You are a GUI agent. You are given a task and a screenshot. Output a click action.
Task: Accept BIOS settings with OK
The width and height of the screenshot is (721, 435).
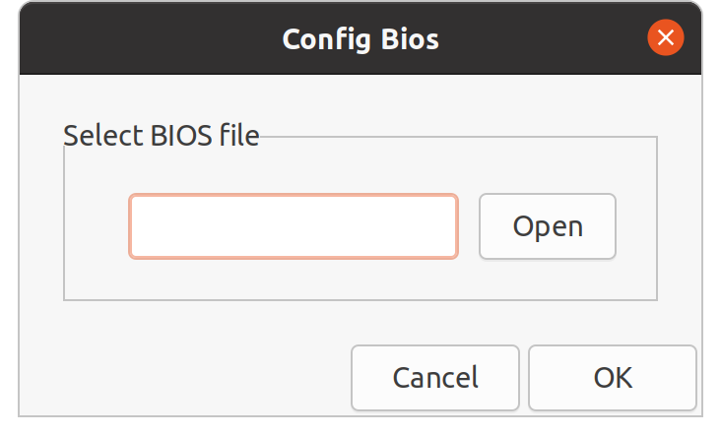pyautogui.click(x=613, y=378)
